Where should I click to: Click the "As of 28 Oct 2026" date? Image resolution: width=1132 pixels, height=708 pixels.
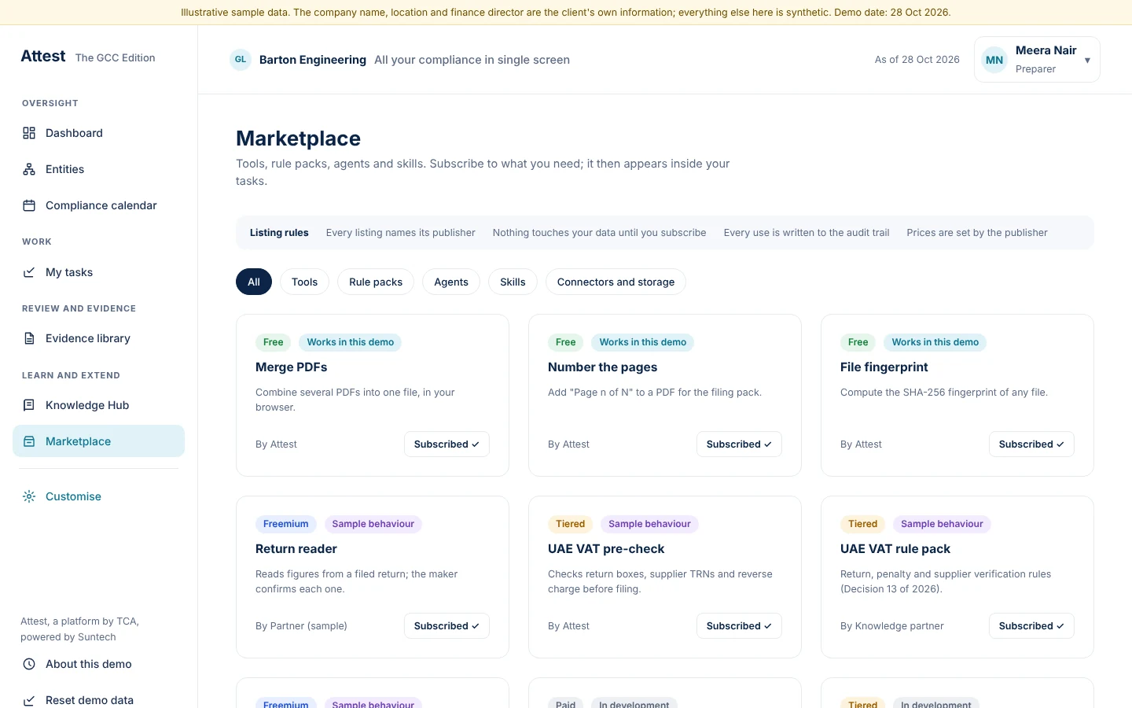[917, 60]
